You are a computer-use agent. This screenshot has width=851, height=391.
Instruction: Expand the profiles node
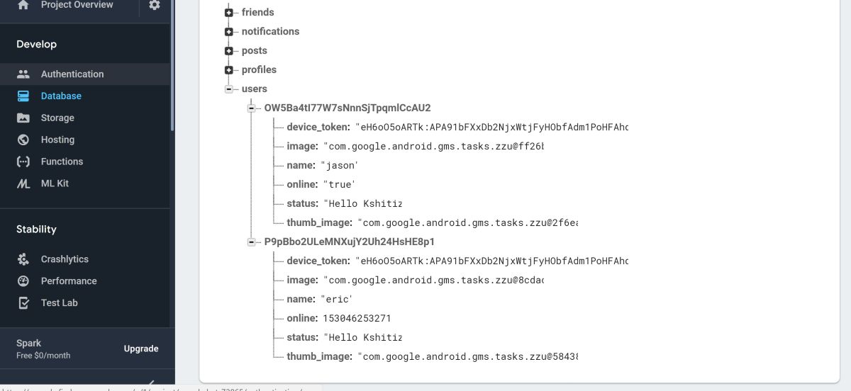[228, 70]
